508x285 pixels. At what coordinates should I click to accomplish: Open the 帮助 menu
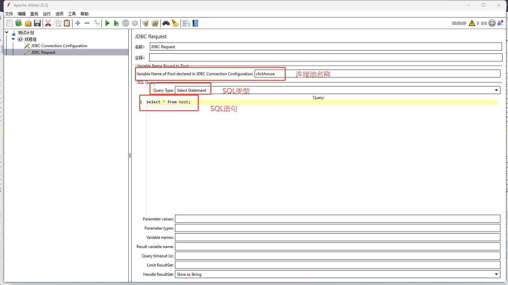pyautogui.click(x=85, y=14)
